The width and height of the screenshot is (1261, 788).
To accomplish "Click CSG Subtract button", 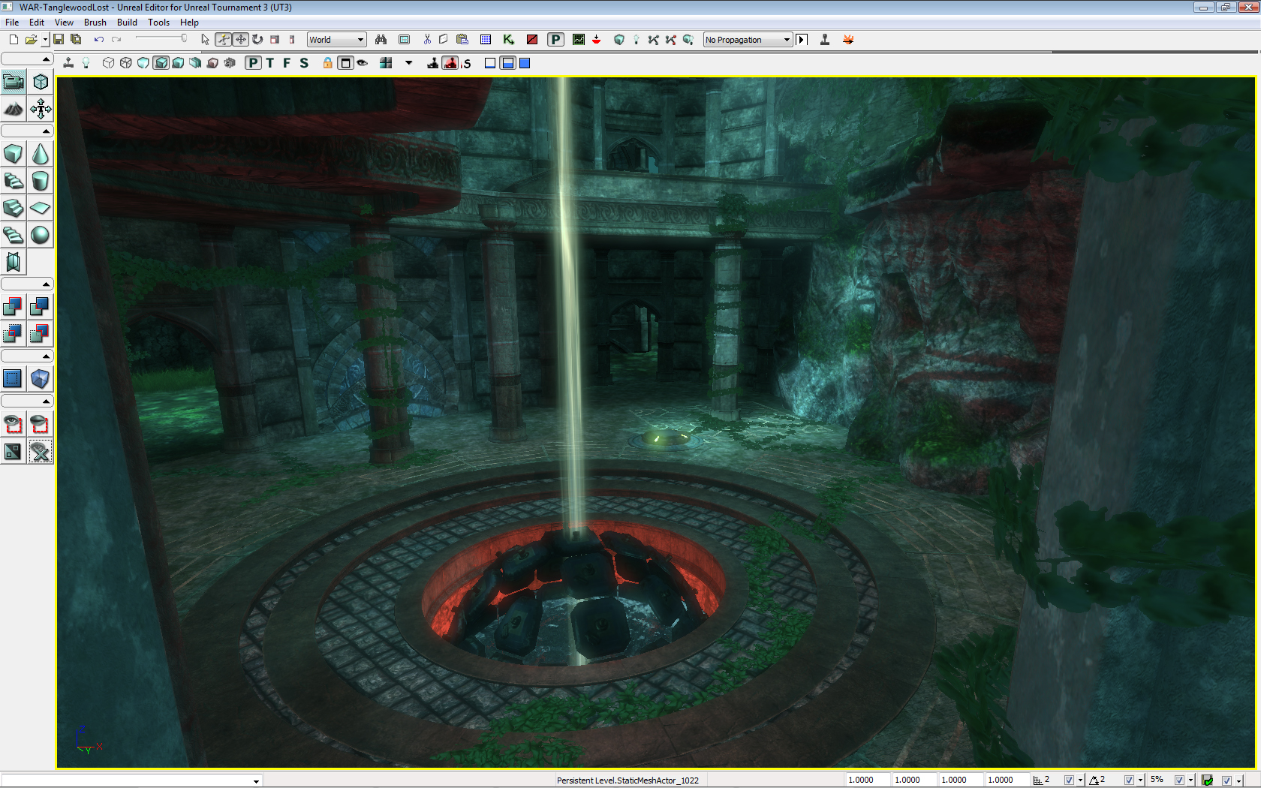I will (x=41, y=306).
